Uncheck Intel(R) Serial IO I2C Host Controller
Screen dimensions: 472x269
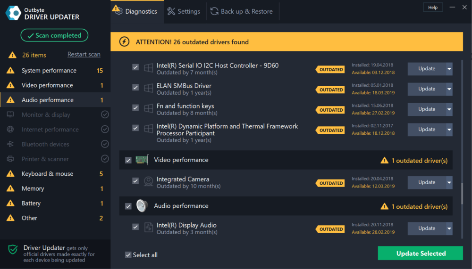tap(135, 67)
